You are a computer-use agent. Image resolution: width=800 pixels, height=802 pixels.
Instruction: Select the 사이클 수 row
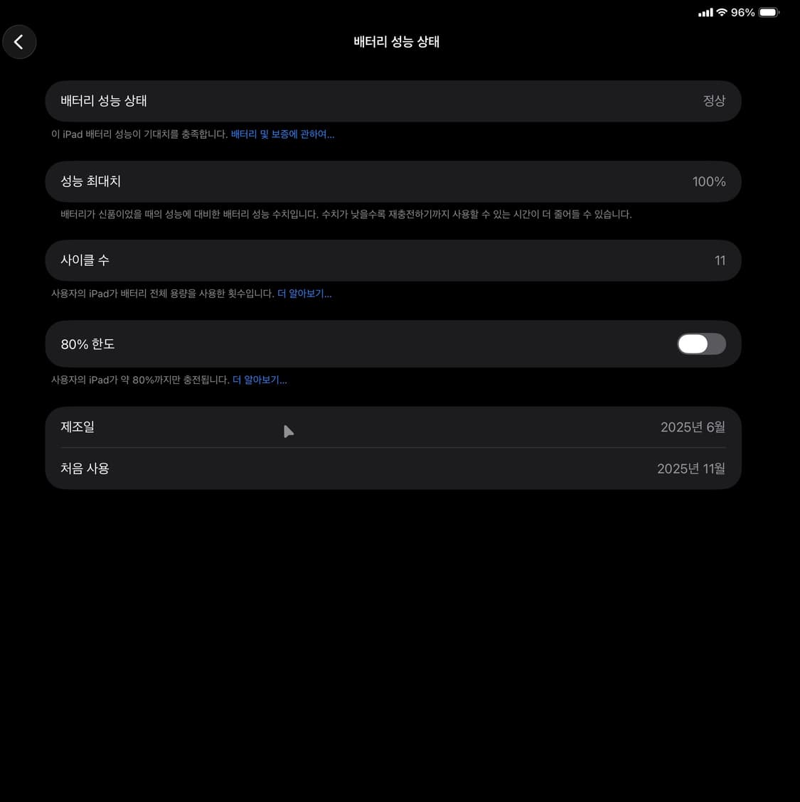[393, 260]
